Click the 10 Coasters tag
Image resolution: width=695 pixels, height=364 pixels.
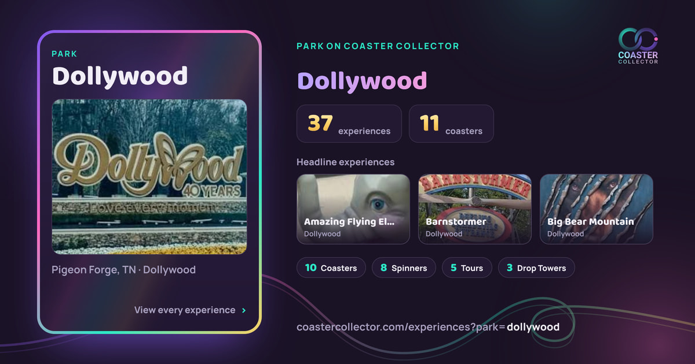pos(331,268)
